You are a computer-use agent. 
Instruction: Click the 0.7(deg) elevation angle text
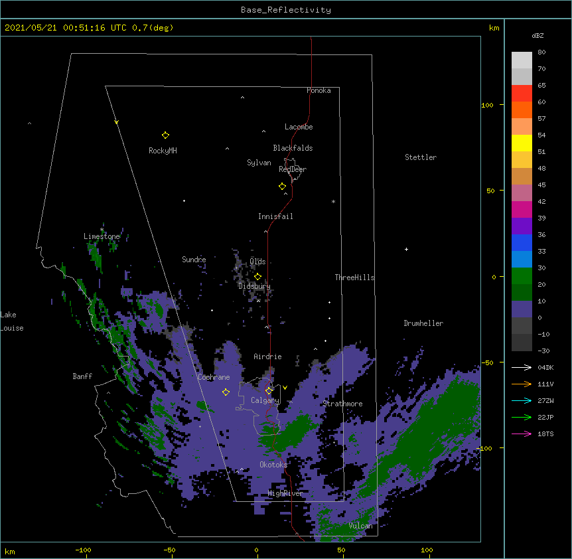pos(153,28)
